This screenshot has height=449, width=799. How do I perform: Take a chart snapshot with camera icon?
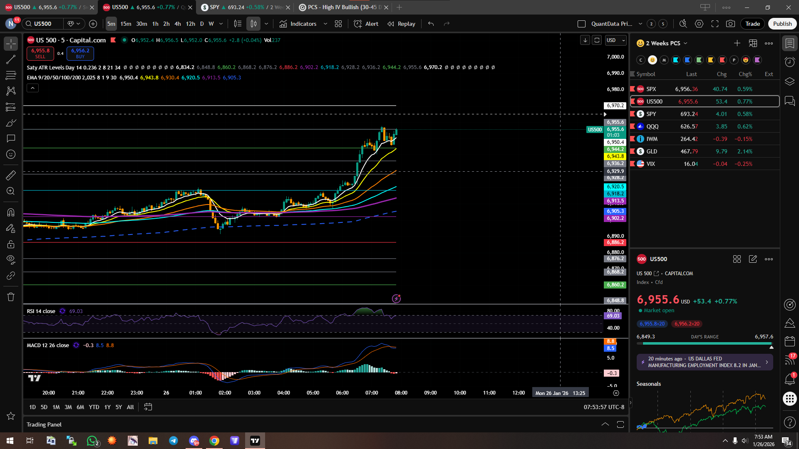coord(730,24)
